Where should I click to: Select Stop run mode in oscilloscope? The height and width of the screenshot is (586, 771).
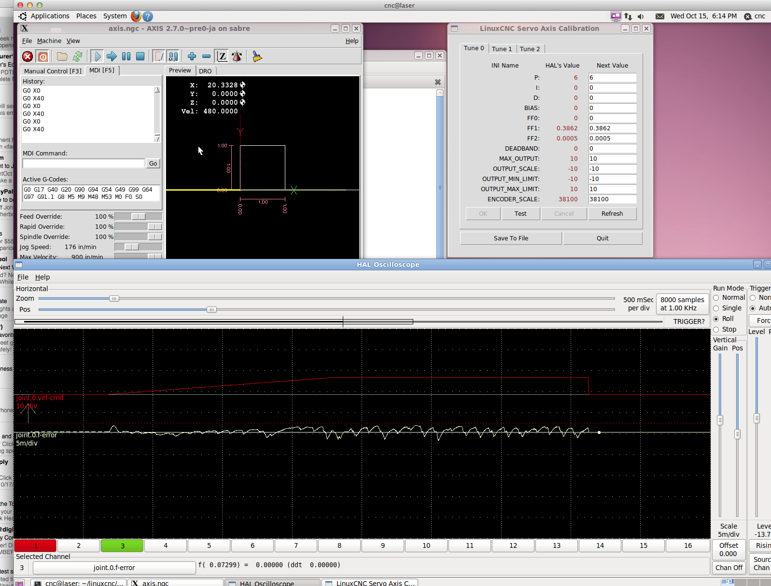click(x=725, y=330)
